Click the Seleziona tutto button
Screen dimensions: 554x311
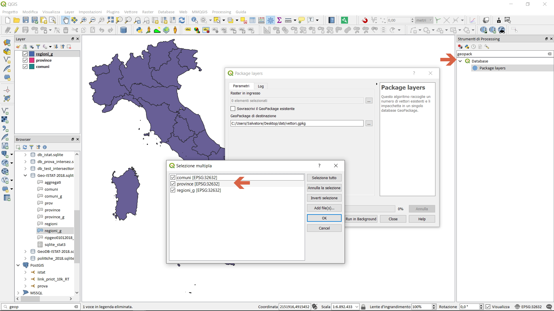324,178
